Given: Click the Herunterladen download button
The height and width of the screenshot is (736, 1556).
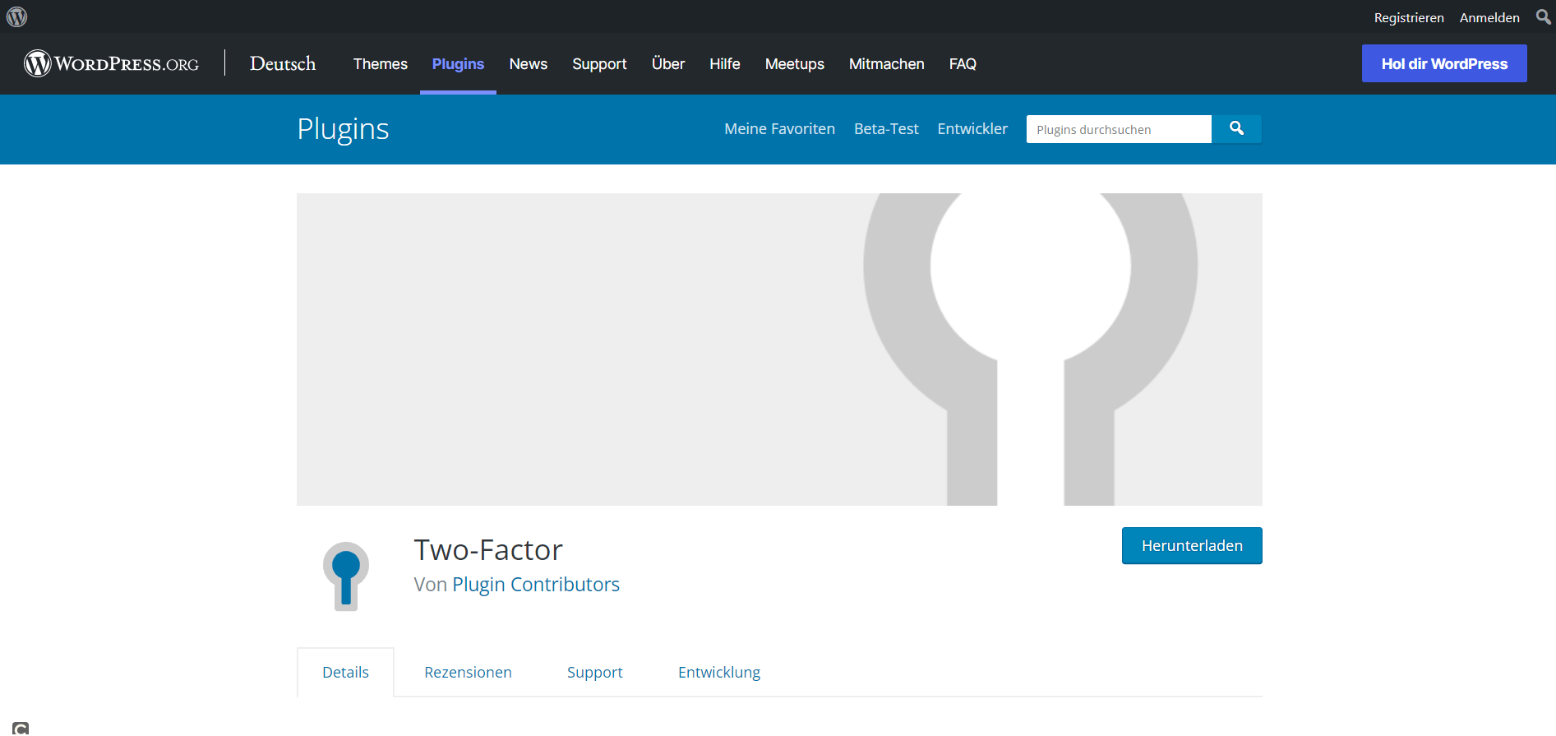Looking at the screenshot, I should (x=1192, y=546).
